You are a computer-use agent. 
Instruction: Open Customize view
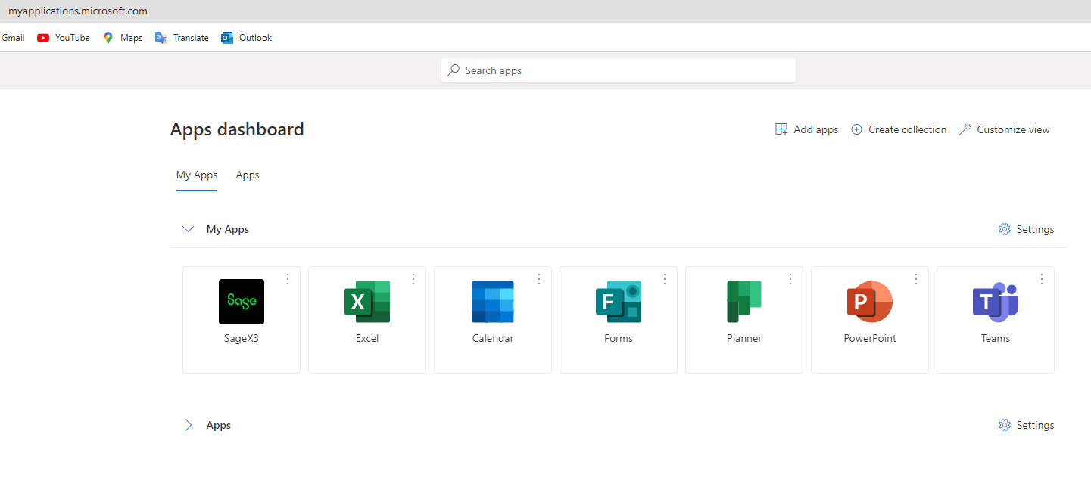pyautogui.click(x=1004, y=129)
